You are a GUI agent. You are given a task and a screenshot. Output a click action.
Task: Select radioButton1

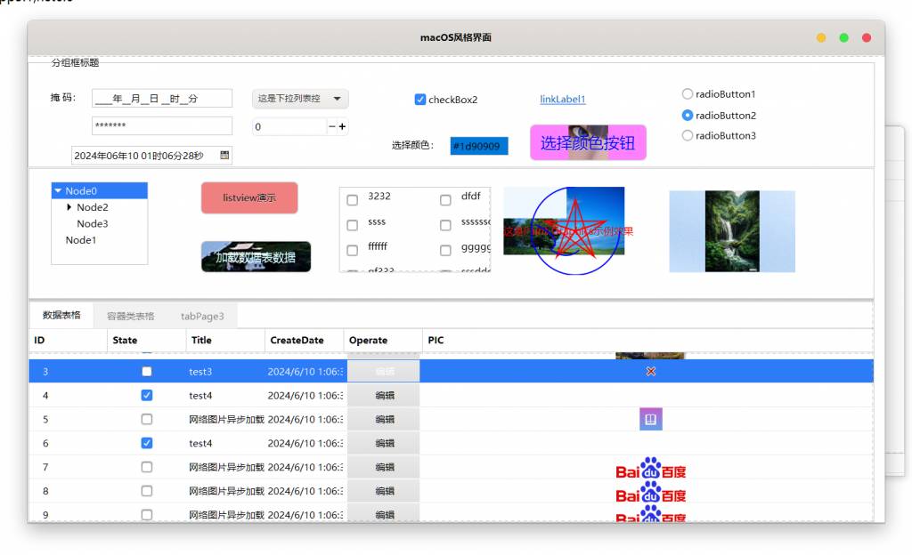pos(688,93)
